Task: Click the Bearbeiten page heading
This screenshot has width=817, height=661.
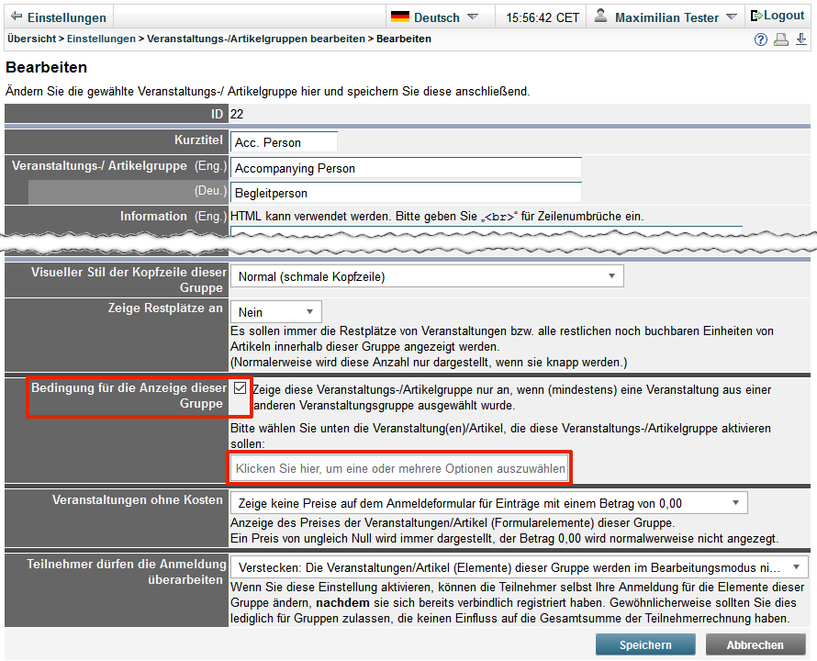Action: 47,67
